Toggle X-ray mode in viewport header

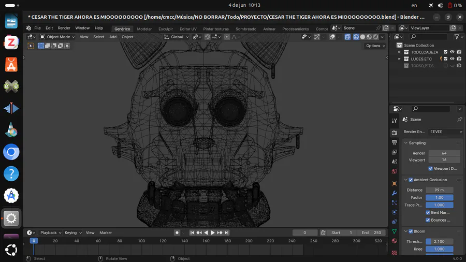[x=347, y=37]
